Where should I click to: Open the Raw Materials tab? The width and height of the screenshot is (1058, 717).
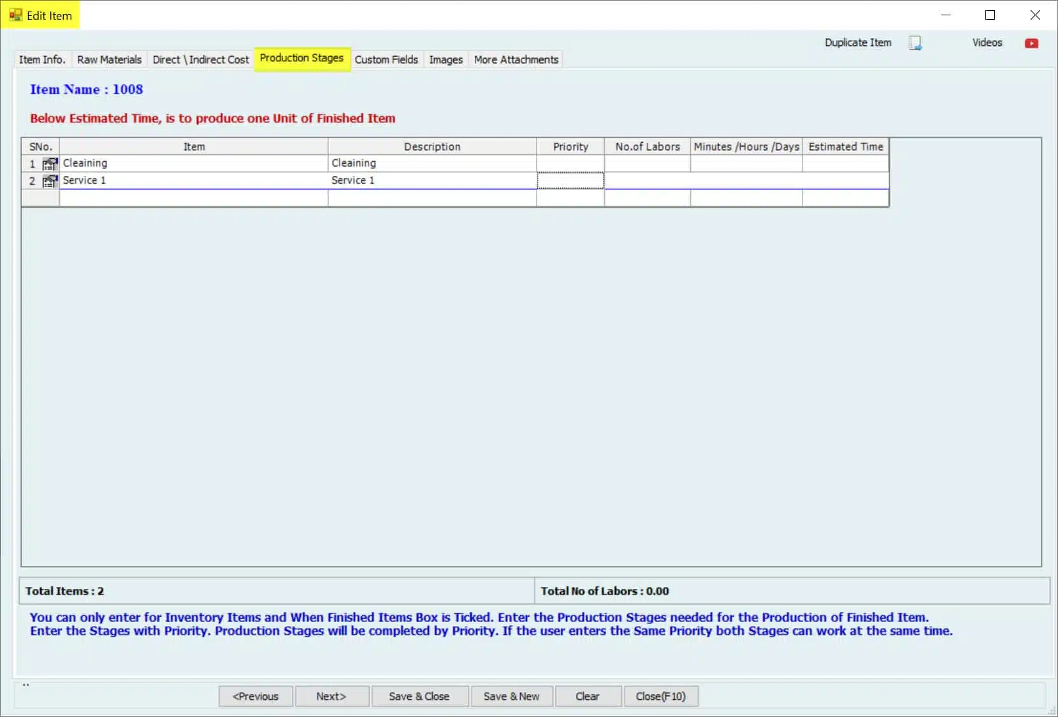[109, 59]
